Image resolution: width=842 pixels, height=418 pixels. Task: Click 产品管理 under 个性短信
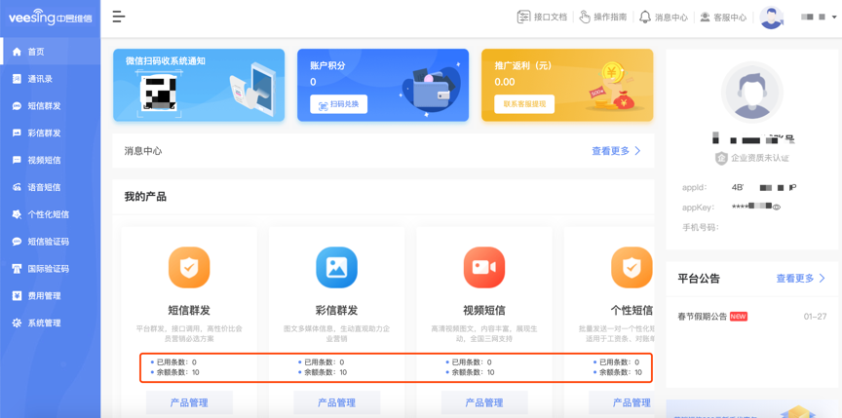622,402
